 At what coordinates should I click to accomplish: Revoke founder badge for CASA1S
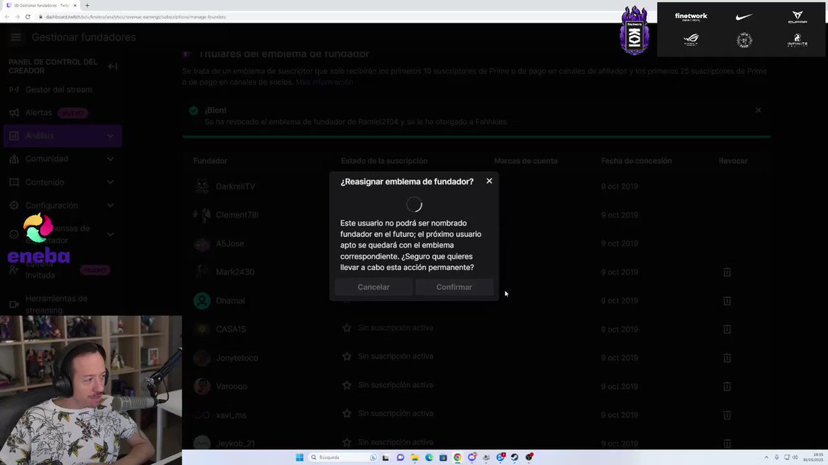click(x=727, y=329)
